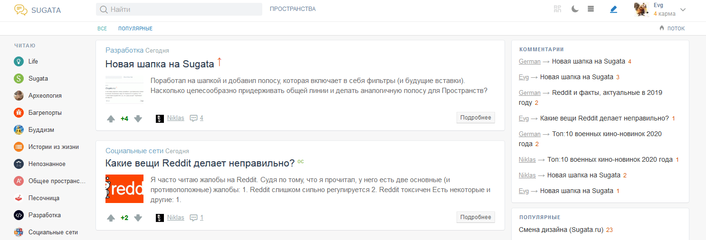The width and height of the screenshot is (706, 240).
Task: Click Непознанное in the ЧИТАЮ list
Action: [47, 164]
